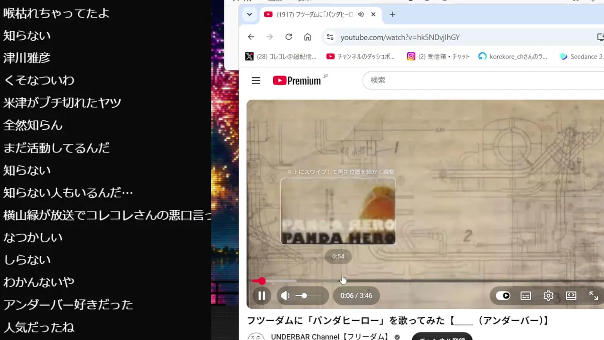Viewport: 604px width, 340px height.
Task: Close the パンダヒーロー YouTube tab
Action: tap(373, 15)
